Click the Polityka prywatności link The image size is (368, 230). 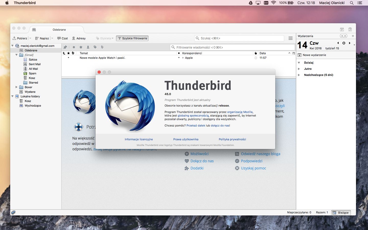(232, 139)
